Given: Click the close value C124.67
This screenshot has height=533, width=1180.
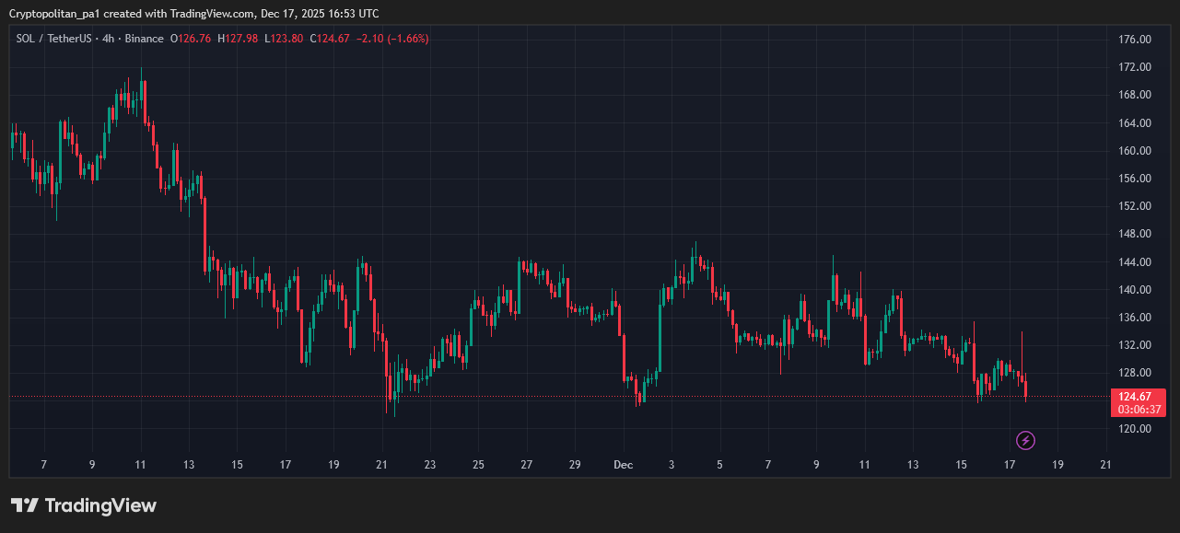Looking at the screenshot, I should [330, 39].
